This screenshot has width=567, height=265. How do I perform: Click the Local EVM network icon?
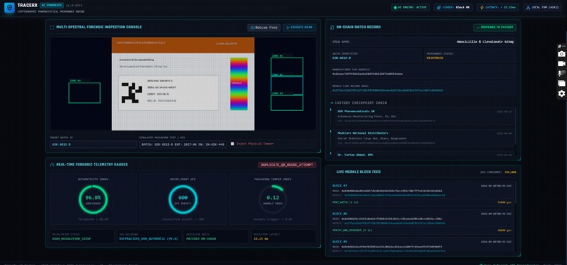tap(528, 7)
